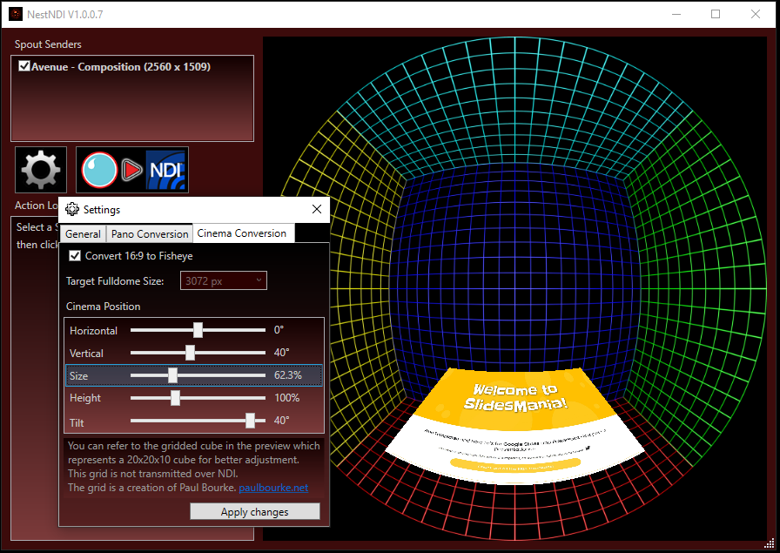Image resolution: width=780 pixels, height=553 pixels.
Task: Minimize the NestNDI window
Action: tap(676, 14)
